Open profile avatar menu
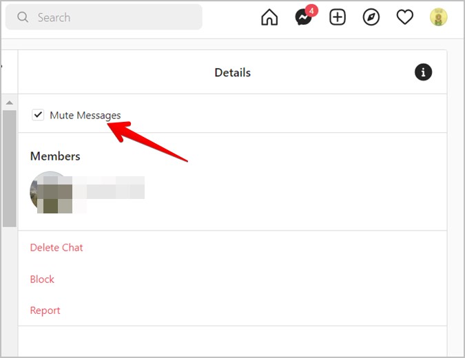The width and height of the screenshot is (465, 358). pyautogui.click(x=439, y=17)
